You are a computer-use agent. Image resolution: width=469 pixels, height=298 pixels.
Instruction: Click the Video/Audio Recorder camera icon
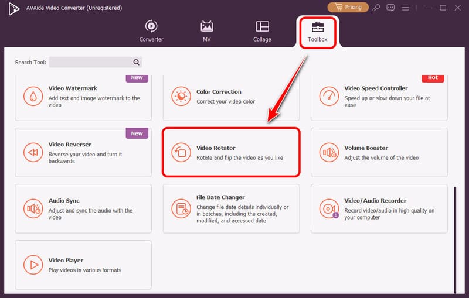pos(329,208)
